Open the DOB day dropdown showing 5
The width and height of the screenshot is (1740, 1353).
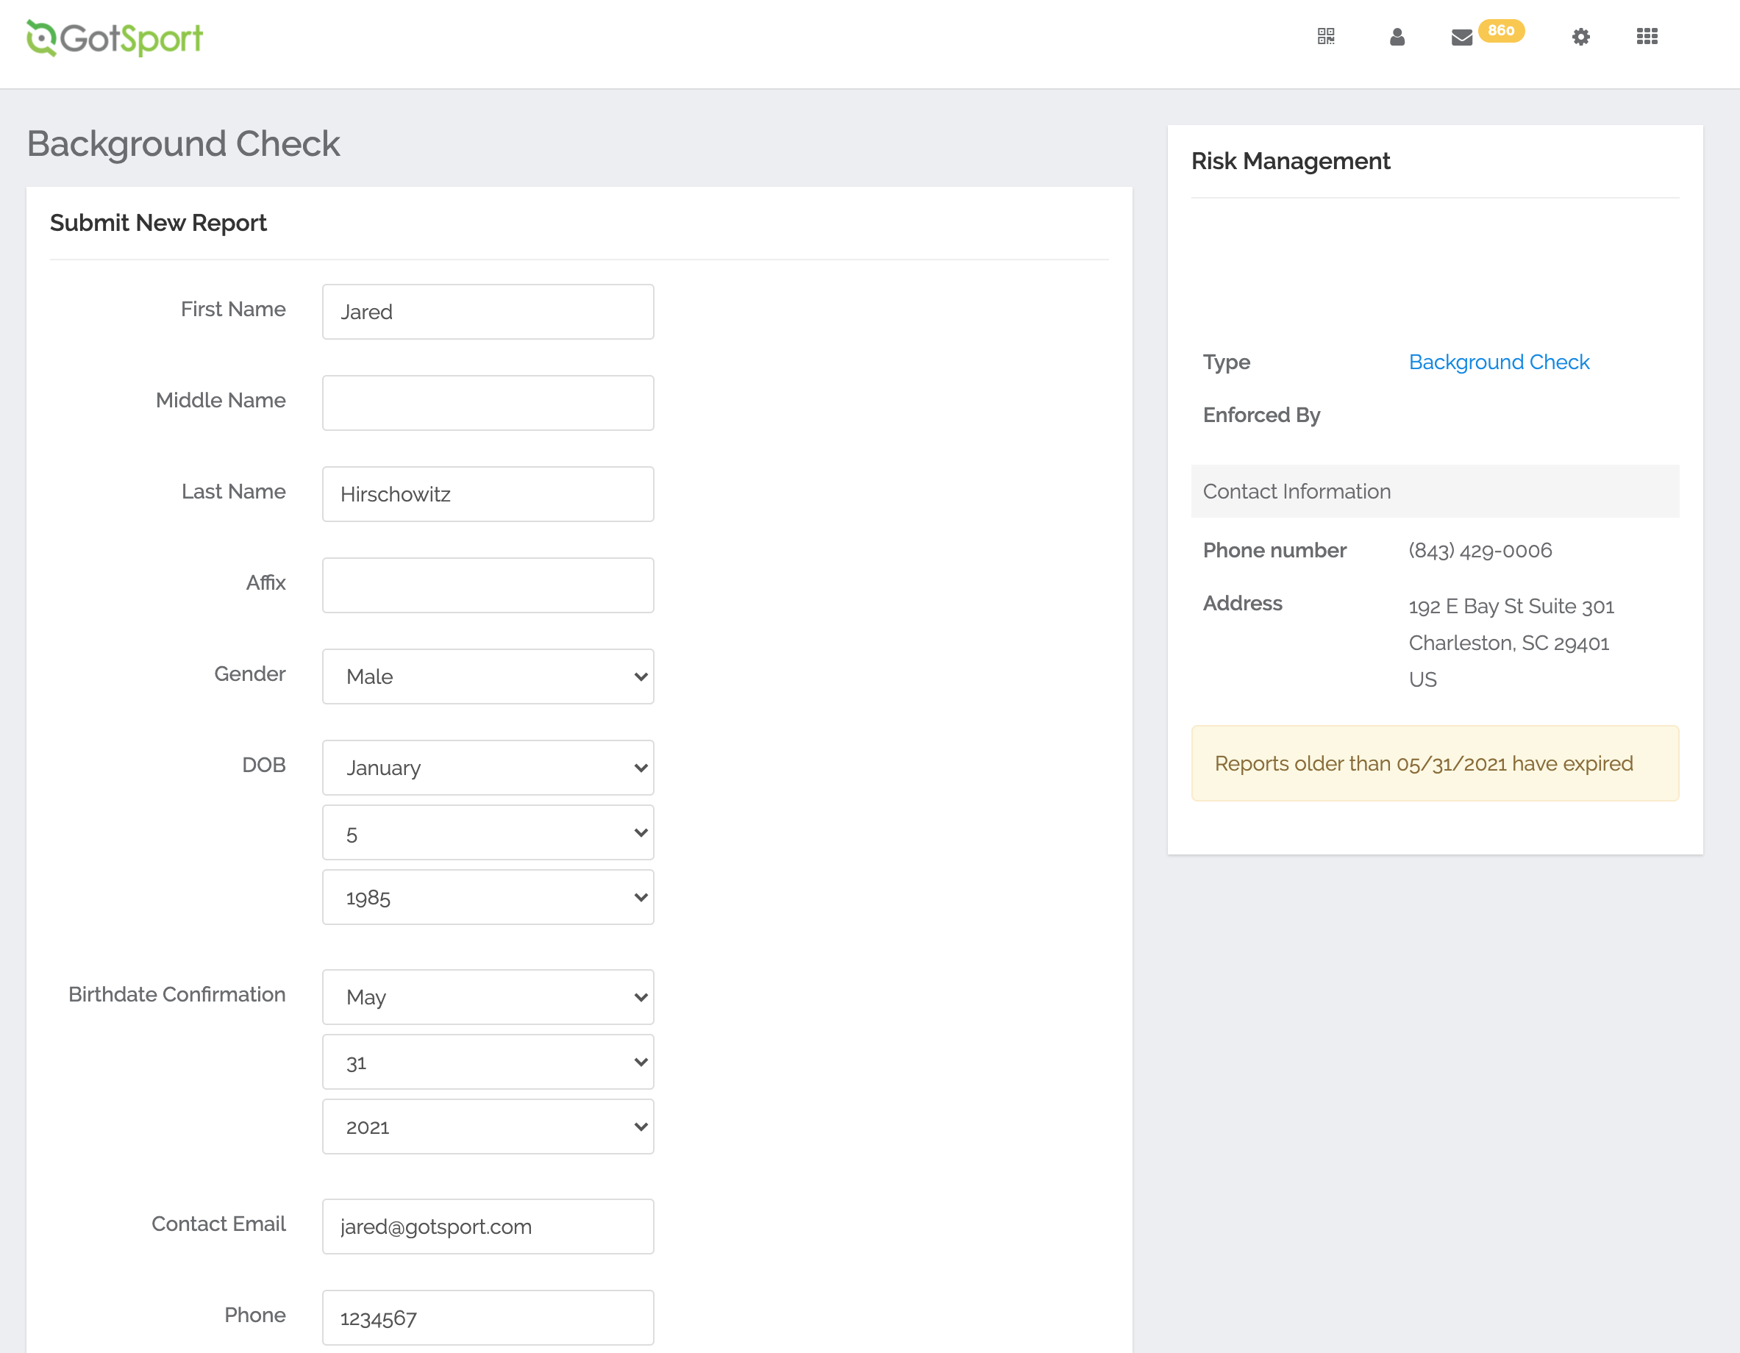tap(488, 832)
